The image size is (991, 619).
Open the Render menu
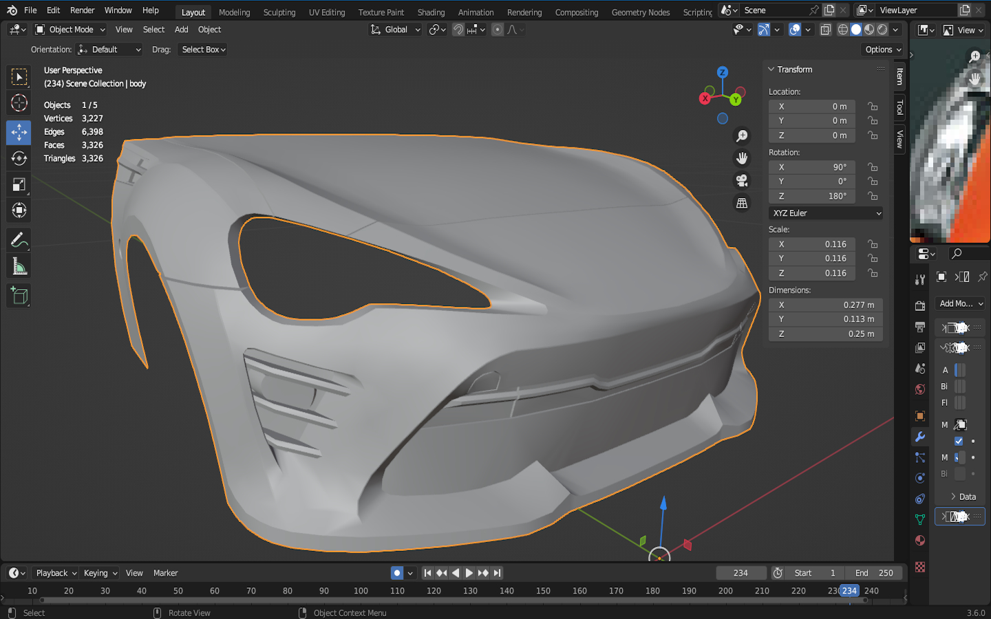tap(82, 10)
